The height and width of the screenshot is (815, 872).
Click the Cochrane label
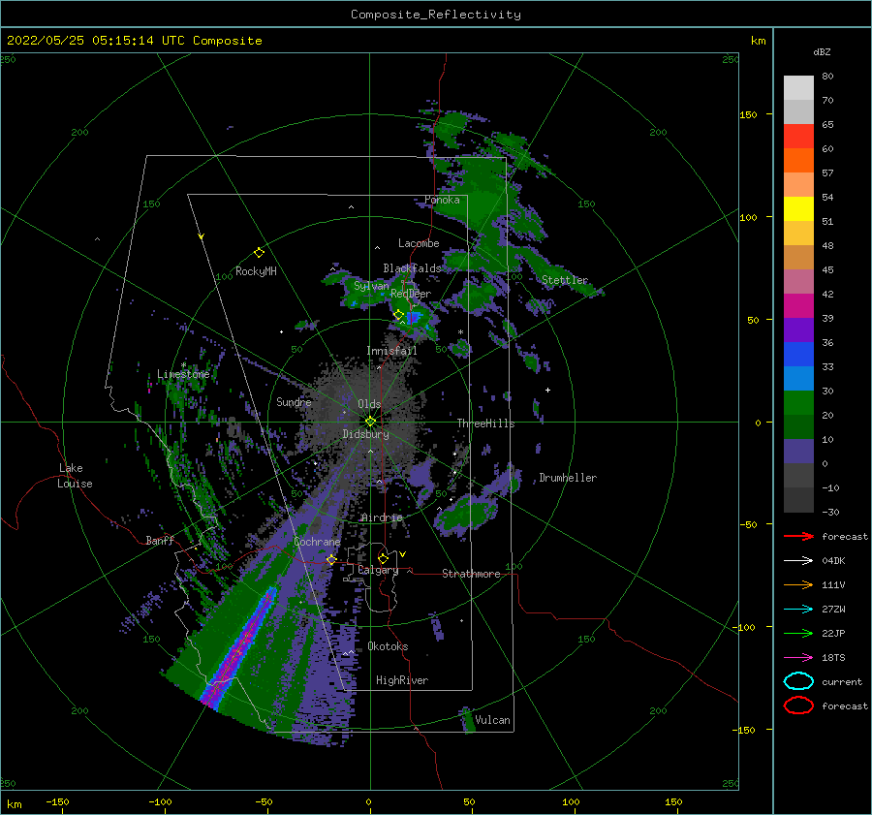click(317, 542)
